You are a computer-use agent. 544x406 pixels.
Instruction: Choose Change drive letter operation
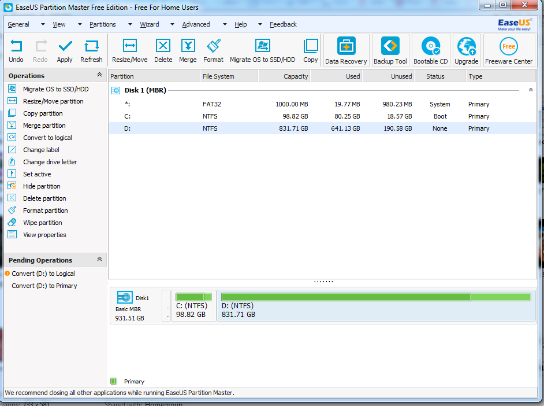coord(50,162)
